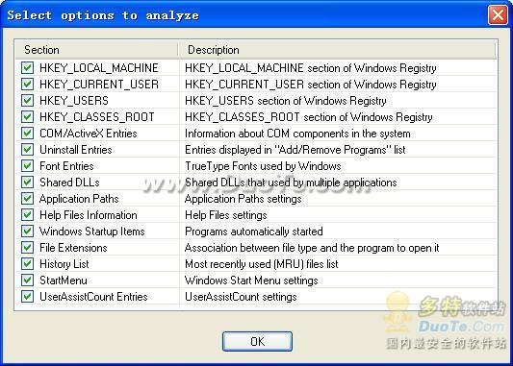The height and width of the screenshot is (366, 513).
Task: Uncheck the Uninstall Entries checkbox
Action: pos(28,150)
